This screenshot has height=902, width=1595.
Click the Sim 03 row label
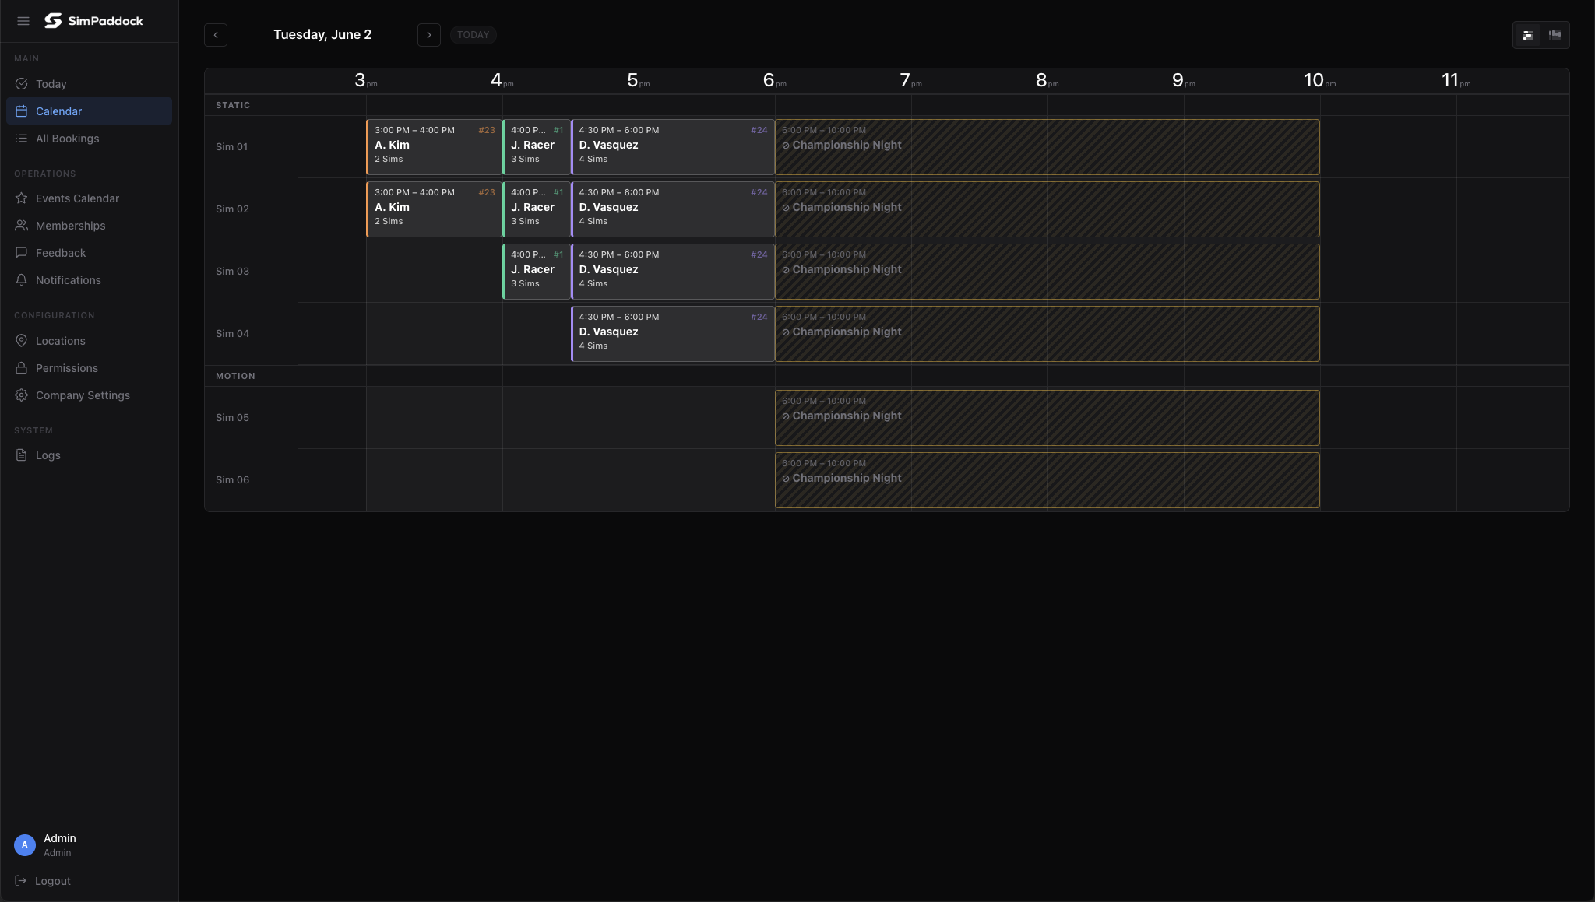[x=232, y=272]
